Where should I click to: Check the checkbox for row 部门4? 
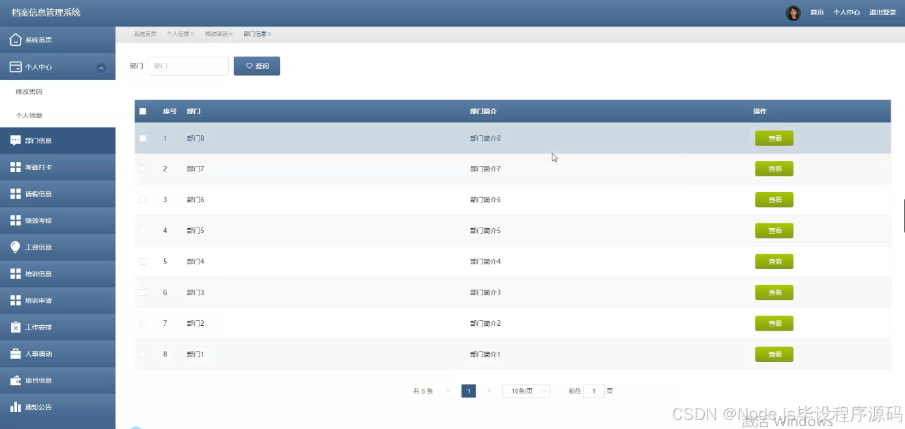pyautogui.click(x=143, y=262)
